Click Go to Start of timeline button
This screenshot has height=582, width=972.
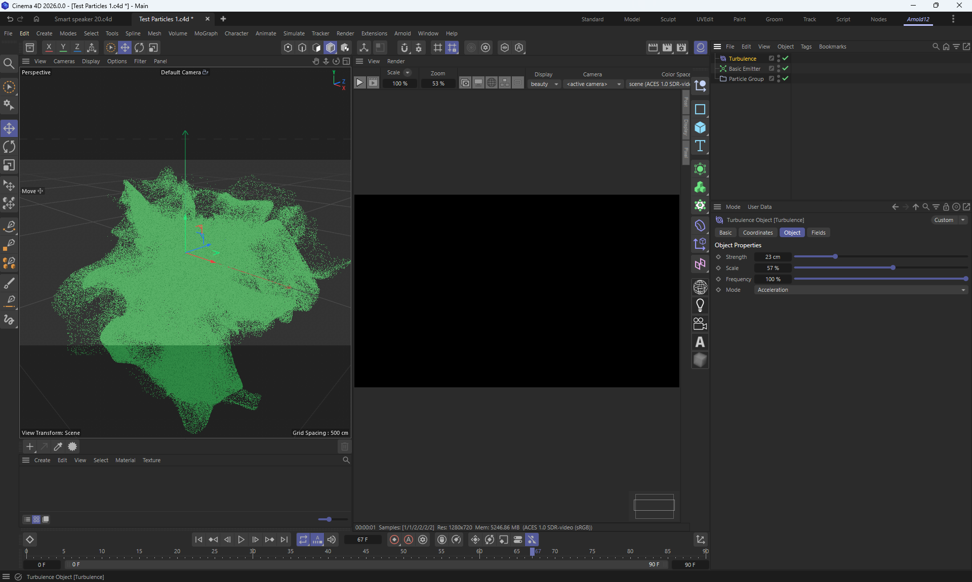click(198, 540)
